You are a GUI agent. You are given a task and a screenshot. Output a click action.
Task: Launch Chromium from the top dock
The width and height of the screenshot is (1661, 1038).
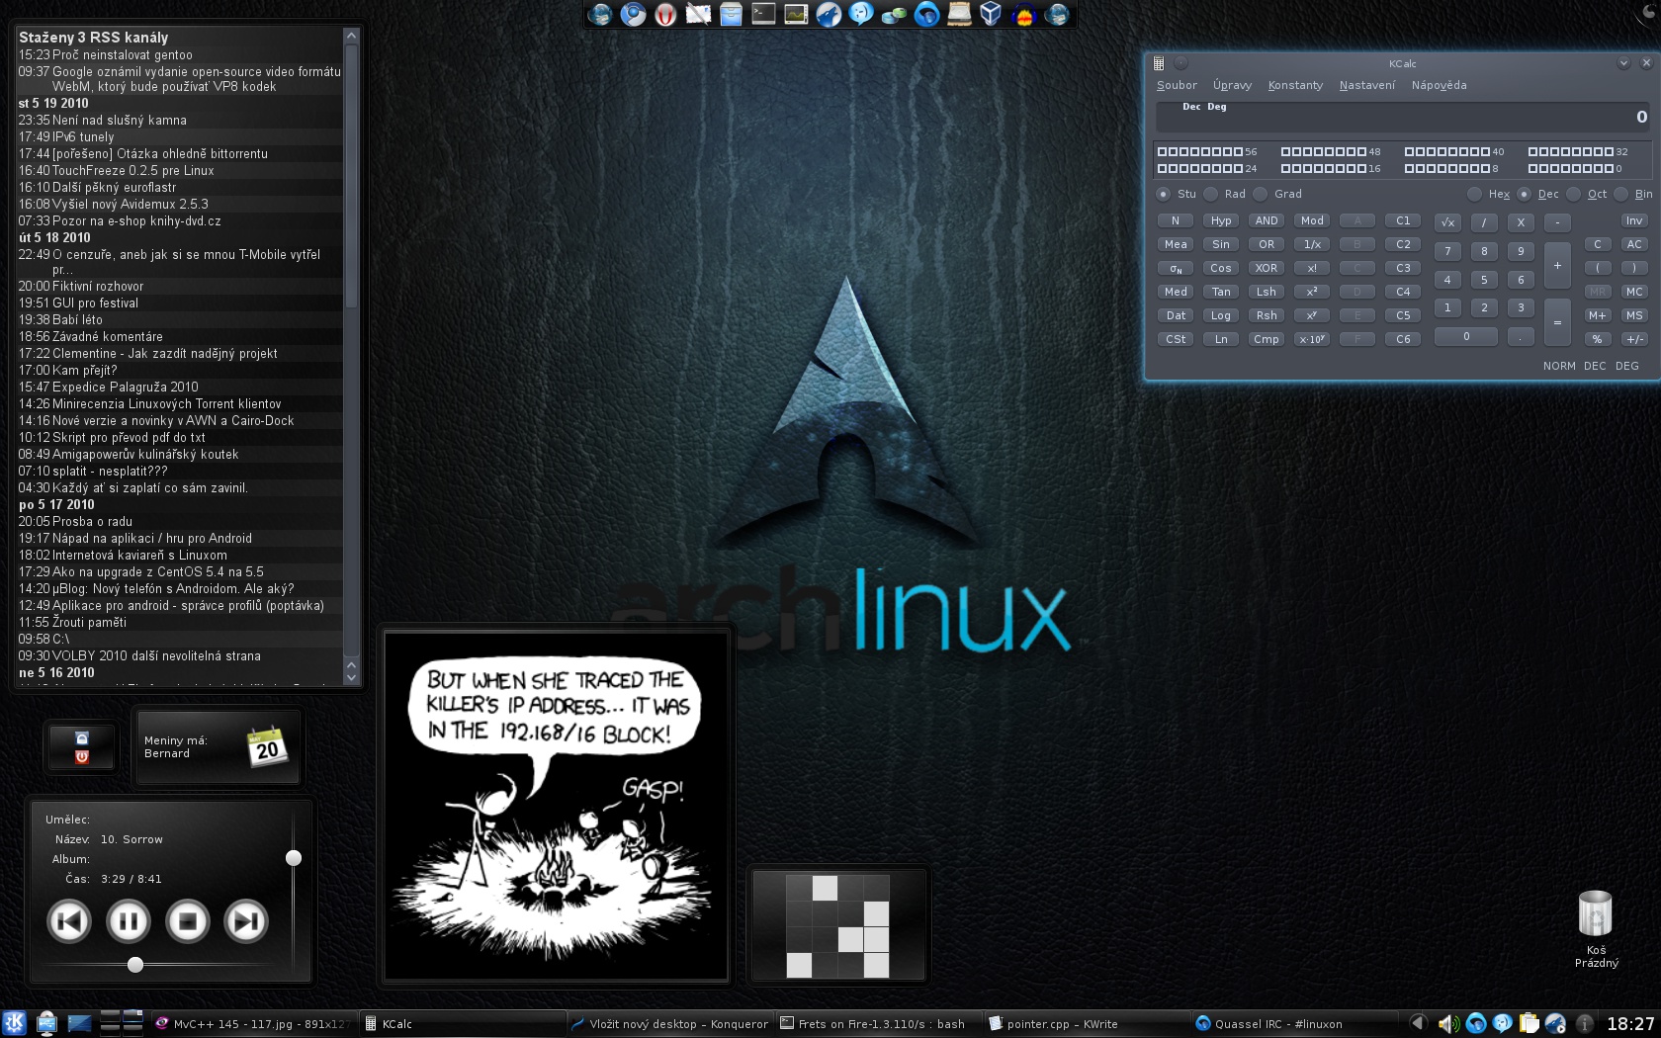point(633,14)
